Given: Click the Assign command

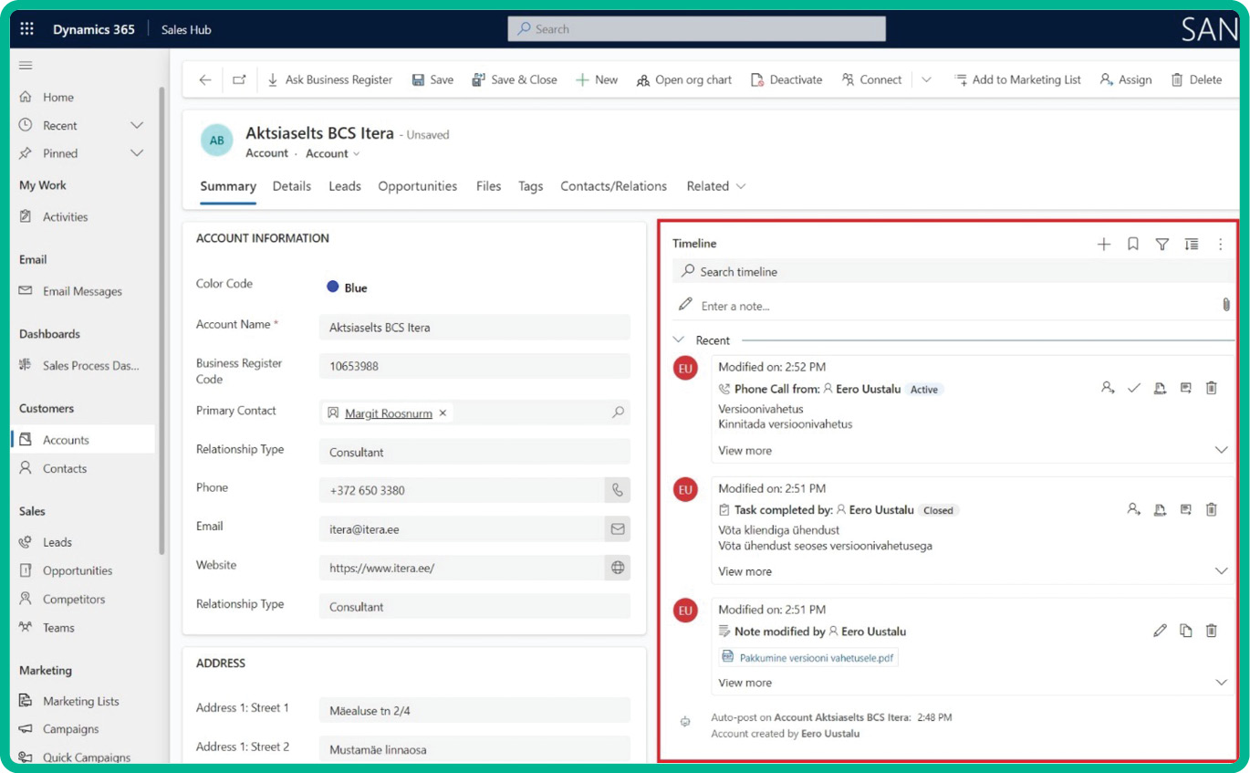Looking at the screenshot, I should pos(1126,80).
